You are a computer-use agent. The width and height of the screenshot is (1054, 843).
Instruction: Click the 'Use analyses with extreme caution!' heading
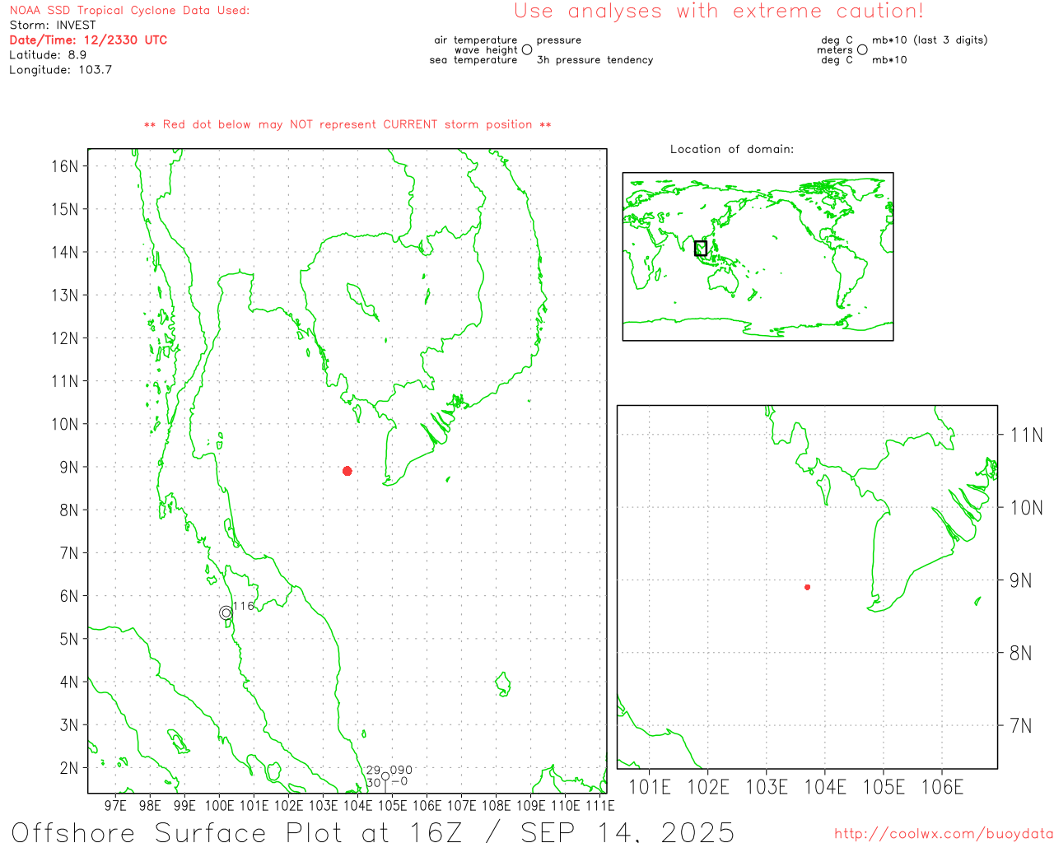point(719,12)
